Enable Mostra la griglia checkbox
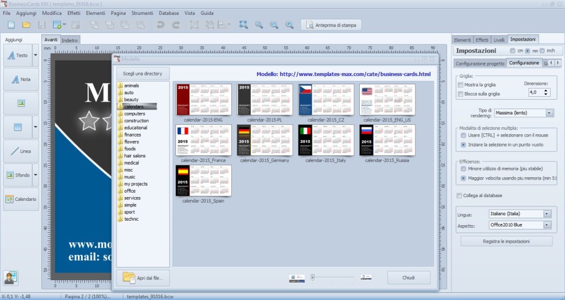Viewport: 565px width, 300px height. click(x=461, y=85)
